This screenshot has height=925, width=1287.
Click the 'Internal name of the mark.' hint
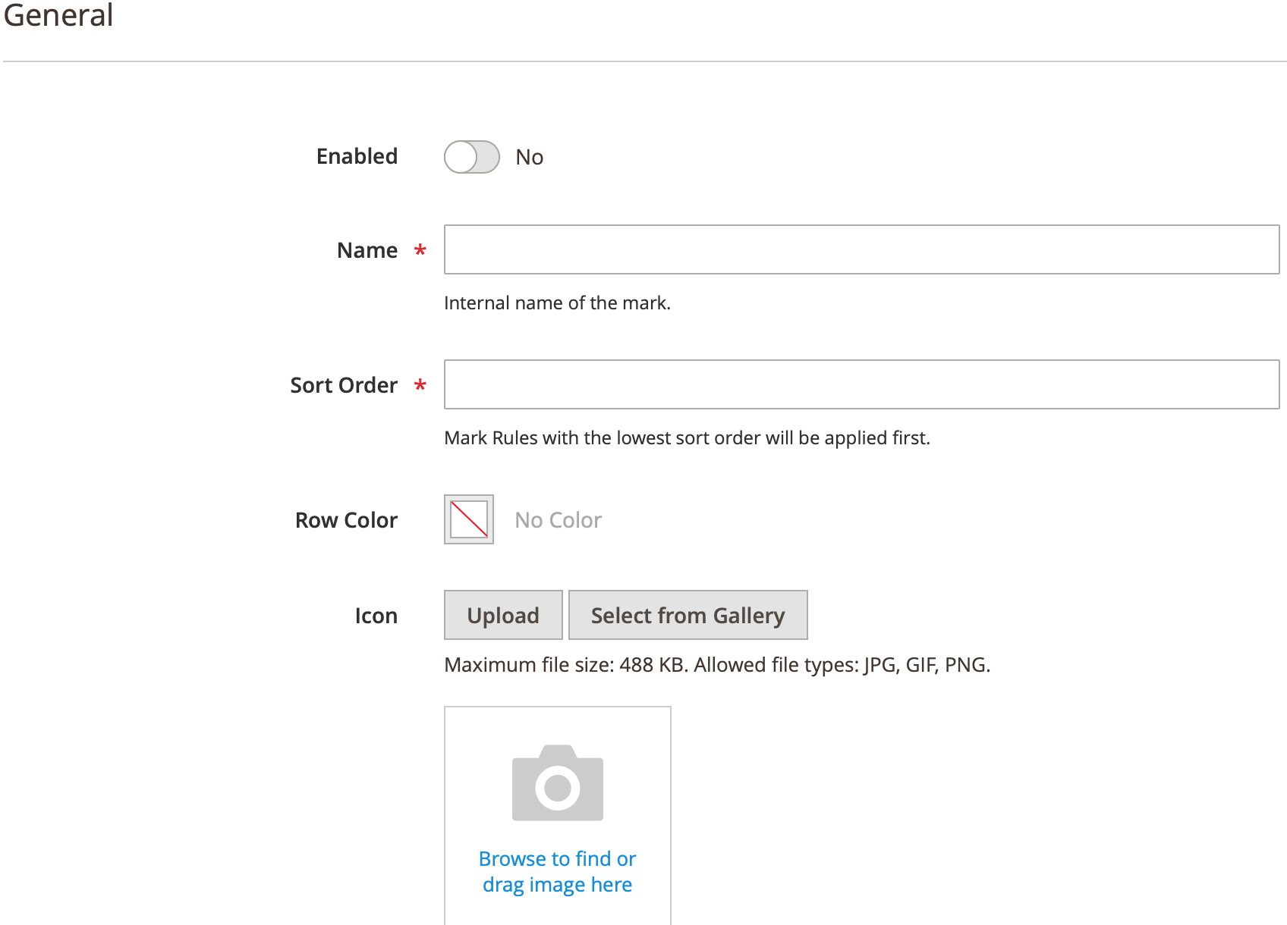(557, 303)
